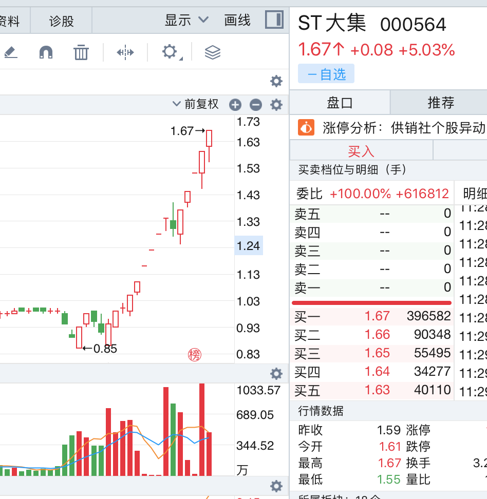
Task: Click the 榜 stamp marker on chart
Action: 194,355
